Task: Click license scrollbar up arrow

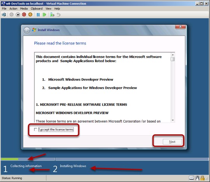Action: tap(173, 55)
